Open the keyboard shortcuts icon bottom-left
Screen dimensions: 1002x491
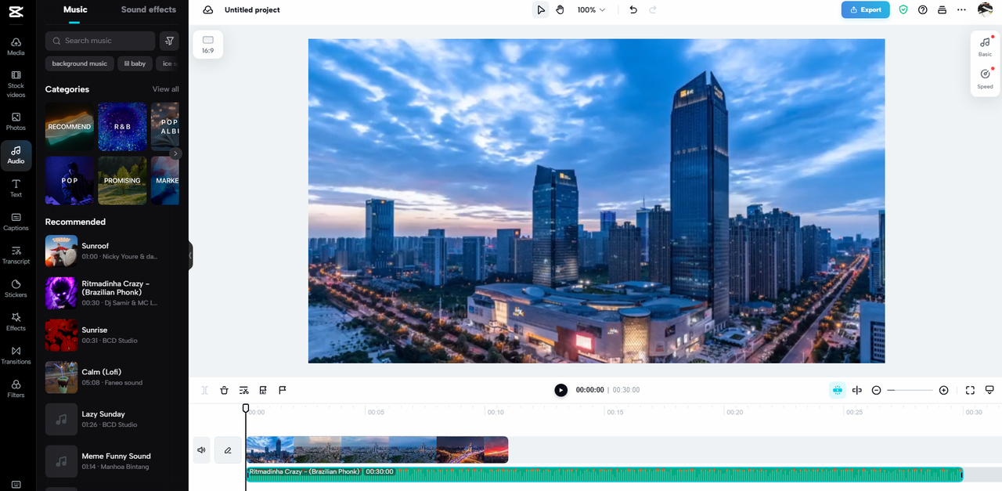click(x=16, y=485)
